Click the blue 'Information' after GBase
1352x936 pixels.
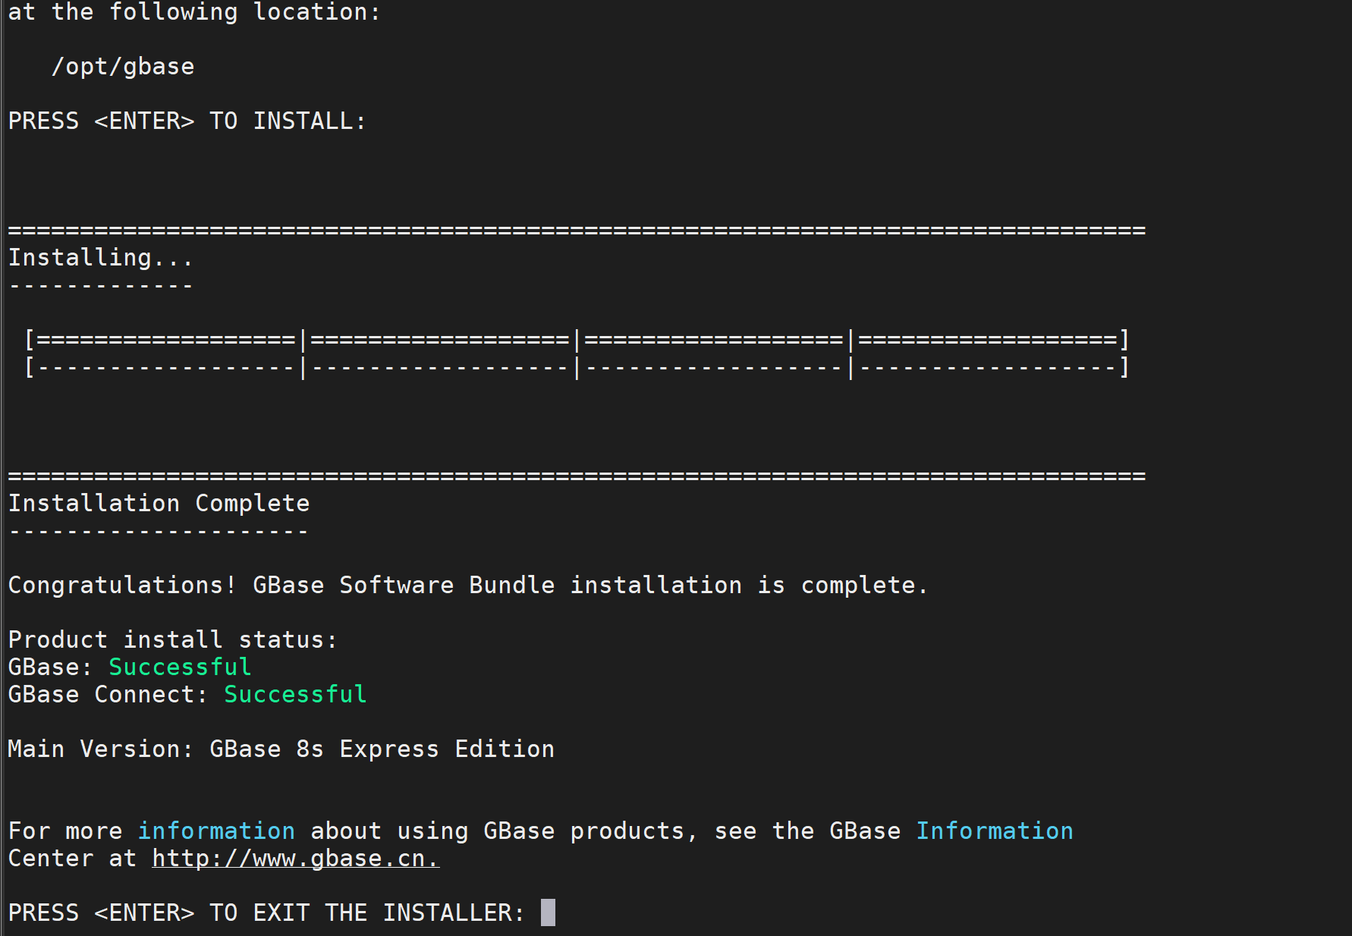pyautogui.click(x=995, y=831)
